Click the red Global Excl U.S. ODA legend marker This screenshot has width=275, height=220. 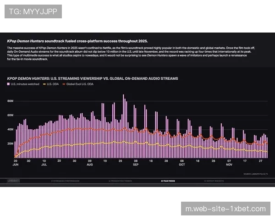coord(63,85)
